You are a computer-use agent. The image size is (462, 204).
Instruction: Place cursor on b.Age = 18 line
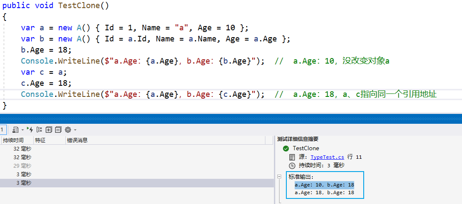tap(46, 50)
